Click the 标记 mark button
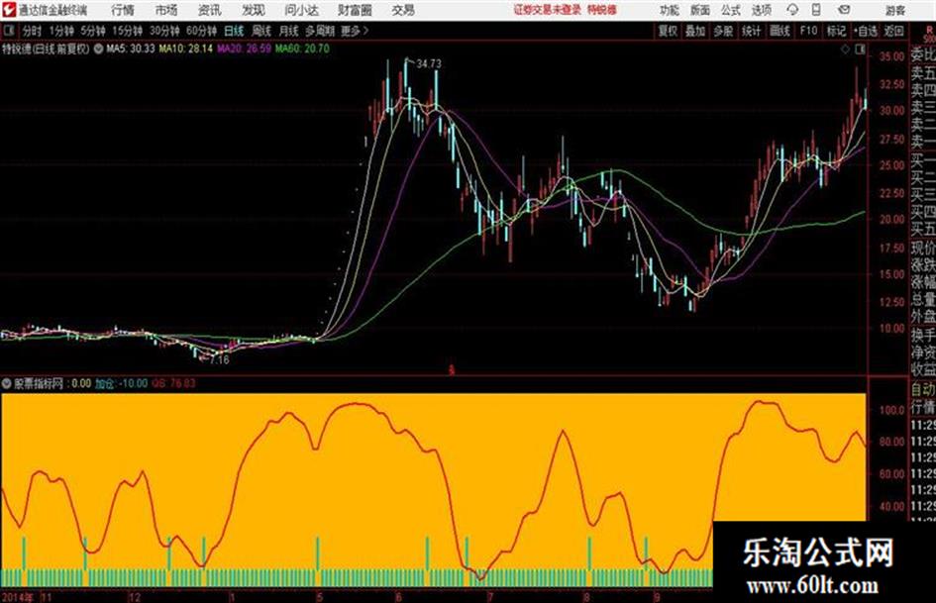936x603 pixels. pyautogui.click(x=836, y=31)
